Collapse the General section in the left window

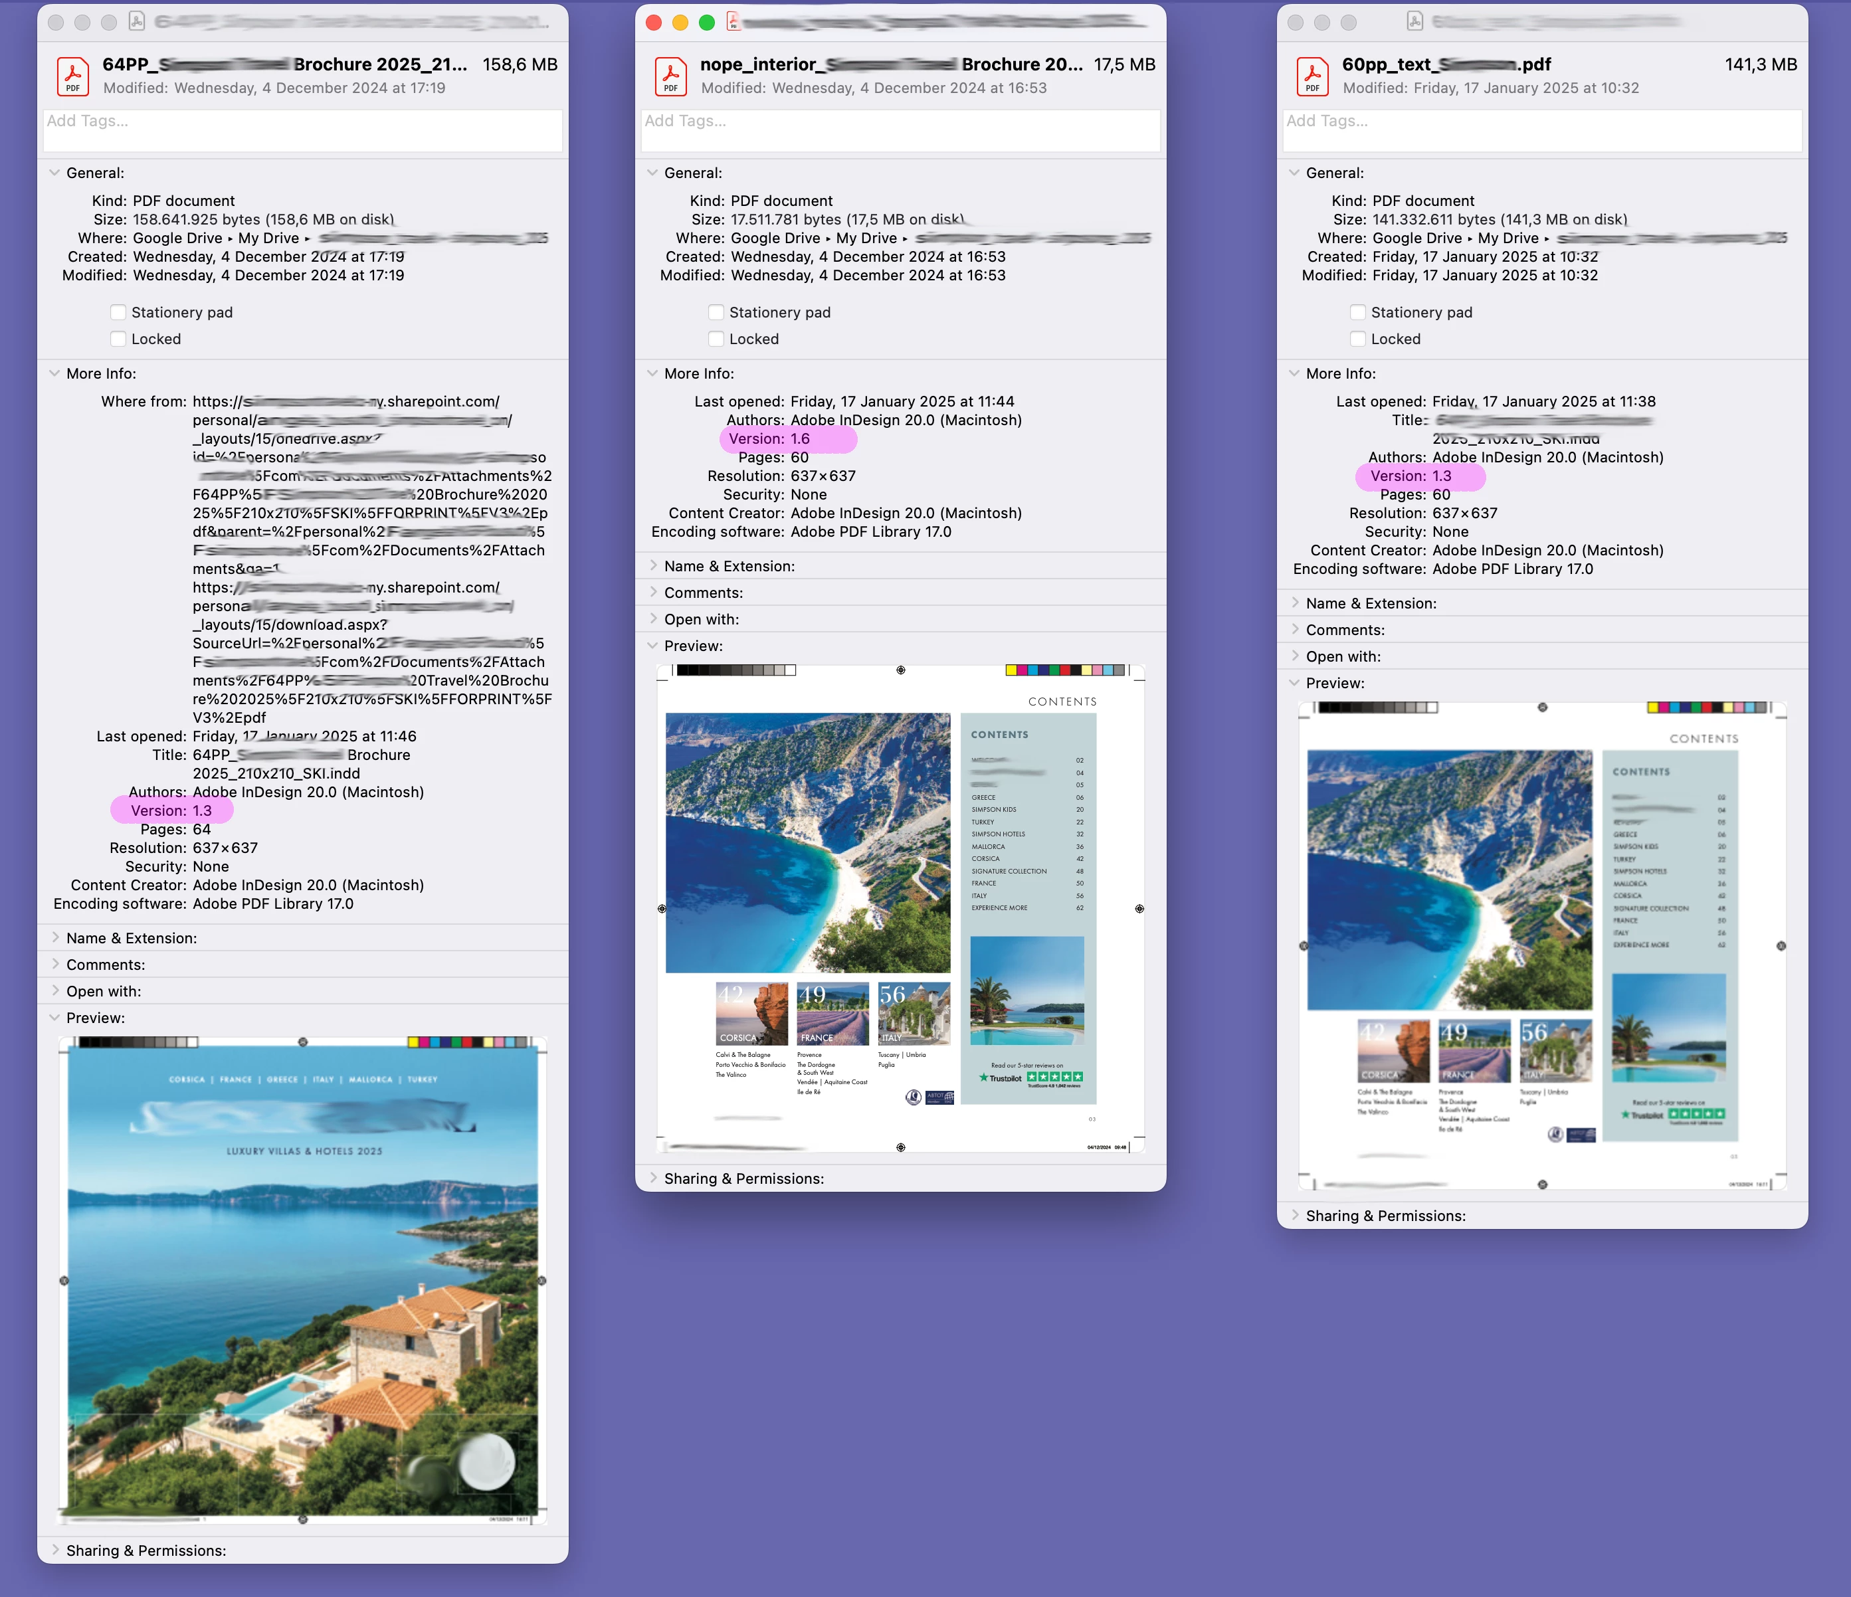(54, 173)
